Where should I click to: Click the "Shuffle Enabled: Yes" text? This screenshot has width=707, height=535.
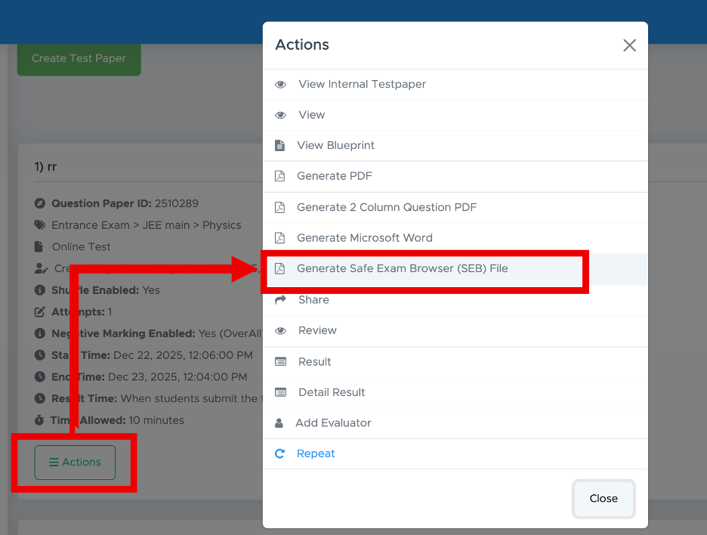tap(106, 290)
